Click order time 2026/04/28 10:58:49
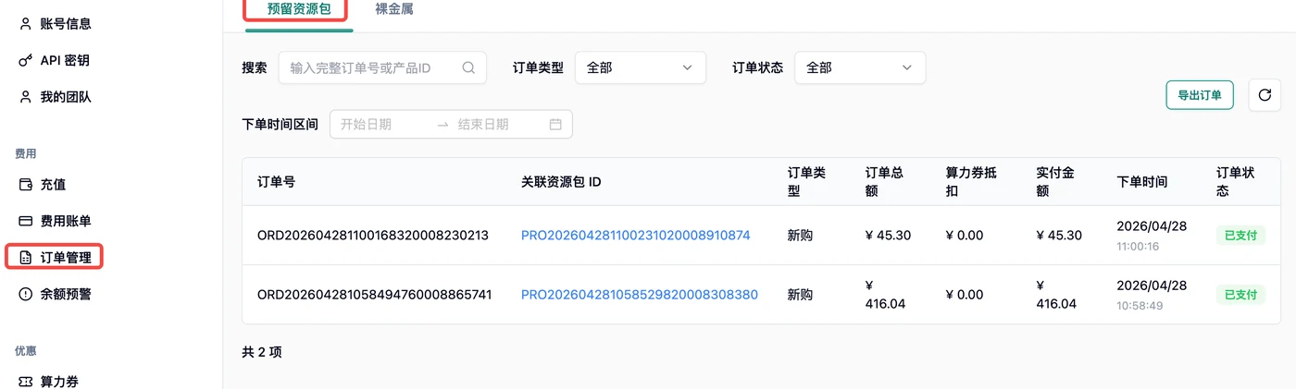 pos(1152,295)
